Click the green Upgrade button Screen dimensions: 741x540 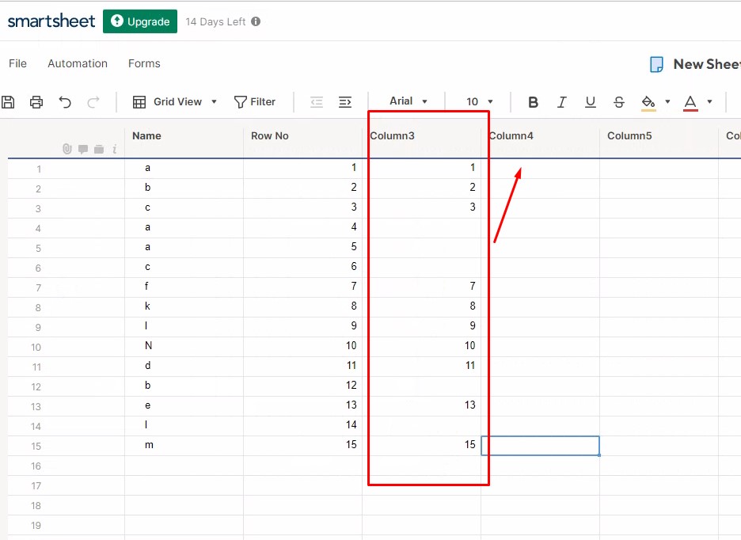click(x=139, y=21)
